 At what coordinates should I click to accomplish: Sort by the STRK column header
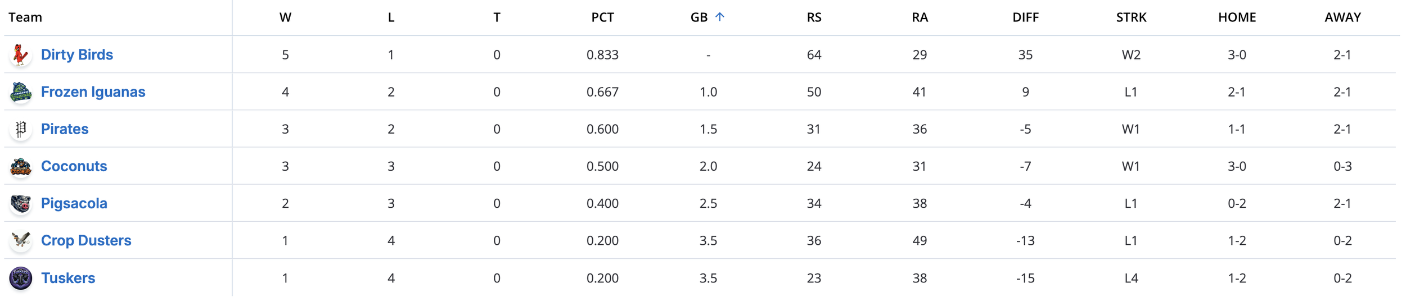(1131, 17)
